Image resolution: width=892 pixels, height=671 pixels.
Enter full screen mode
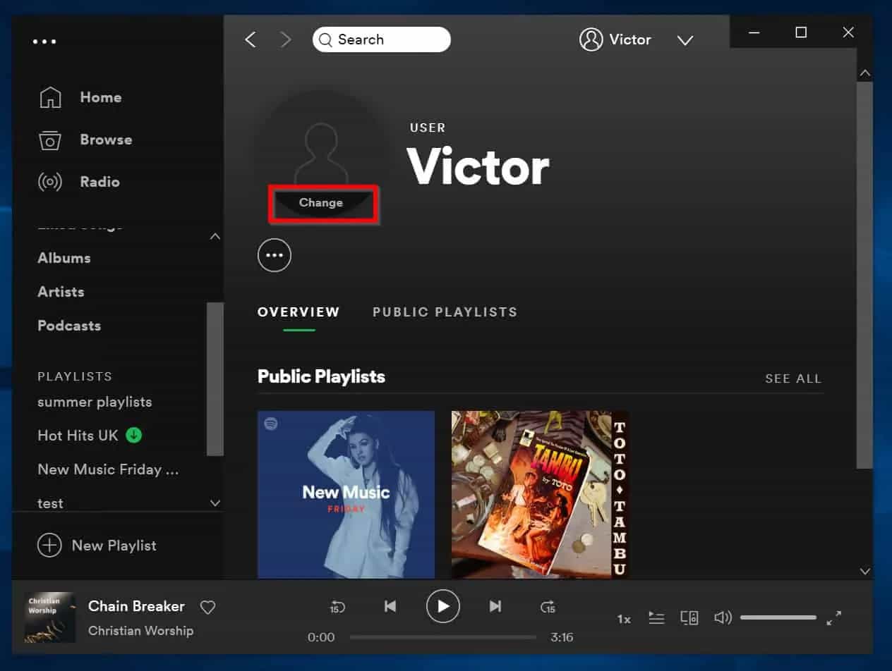(x=834, y=618)
